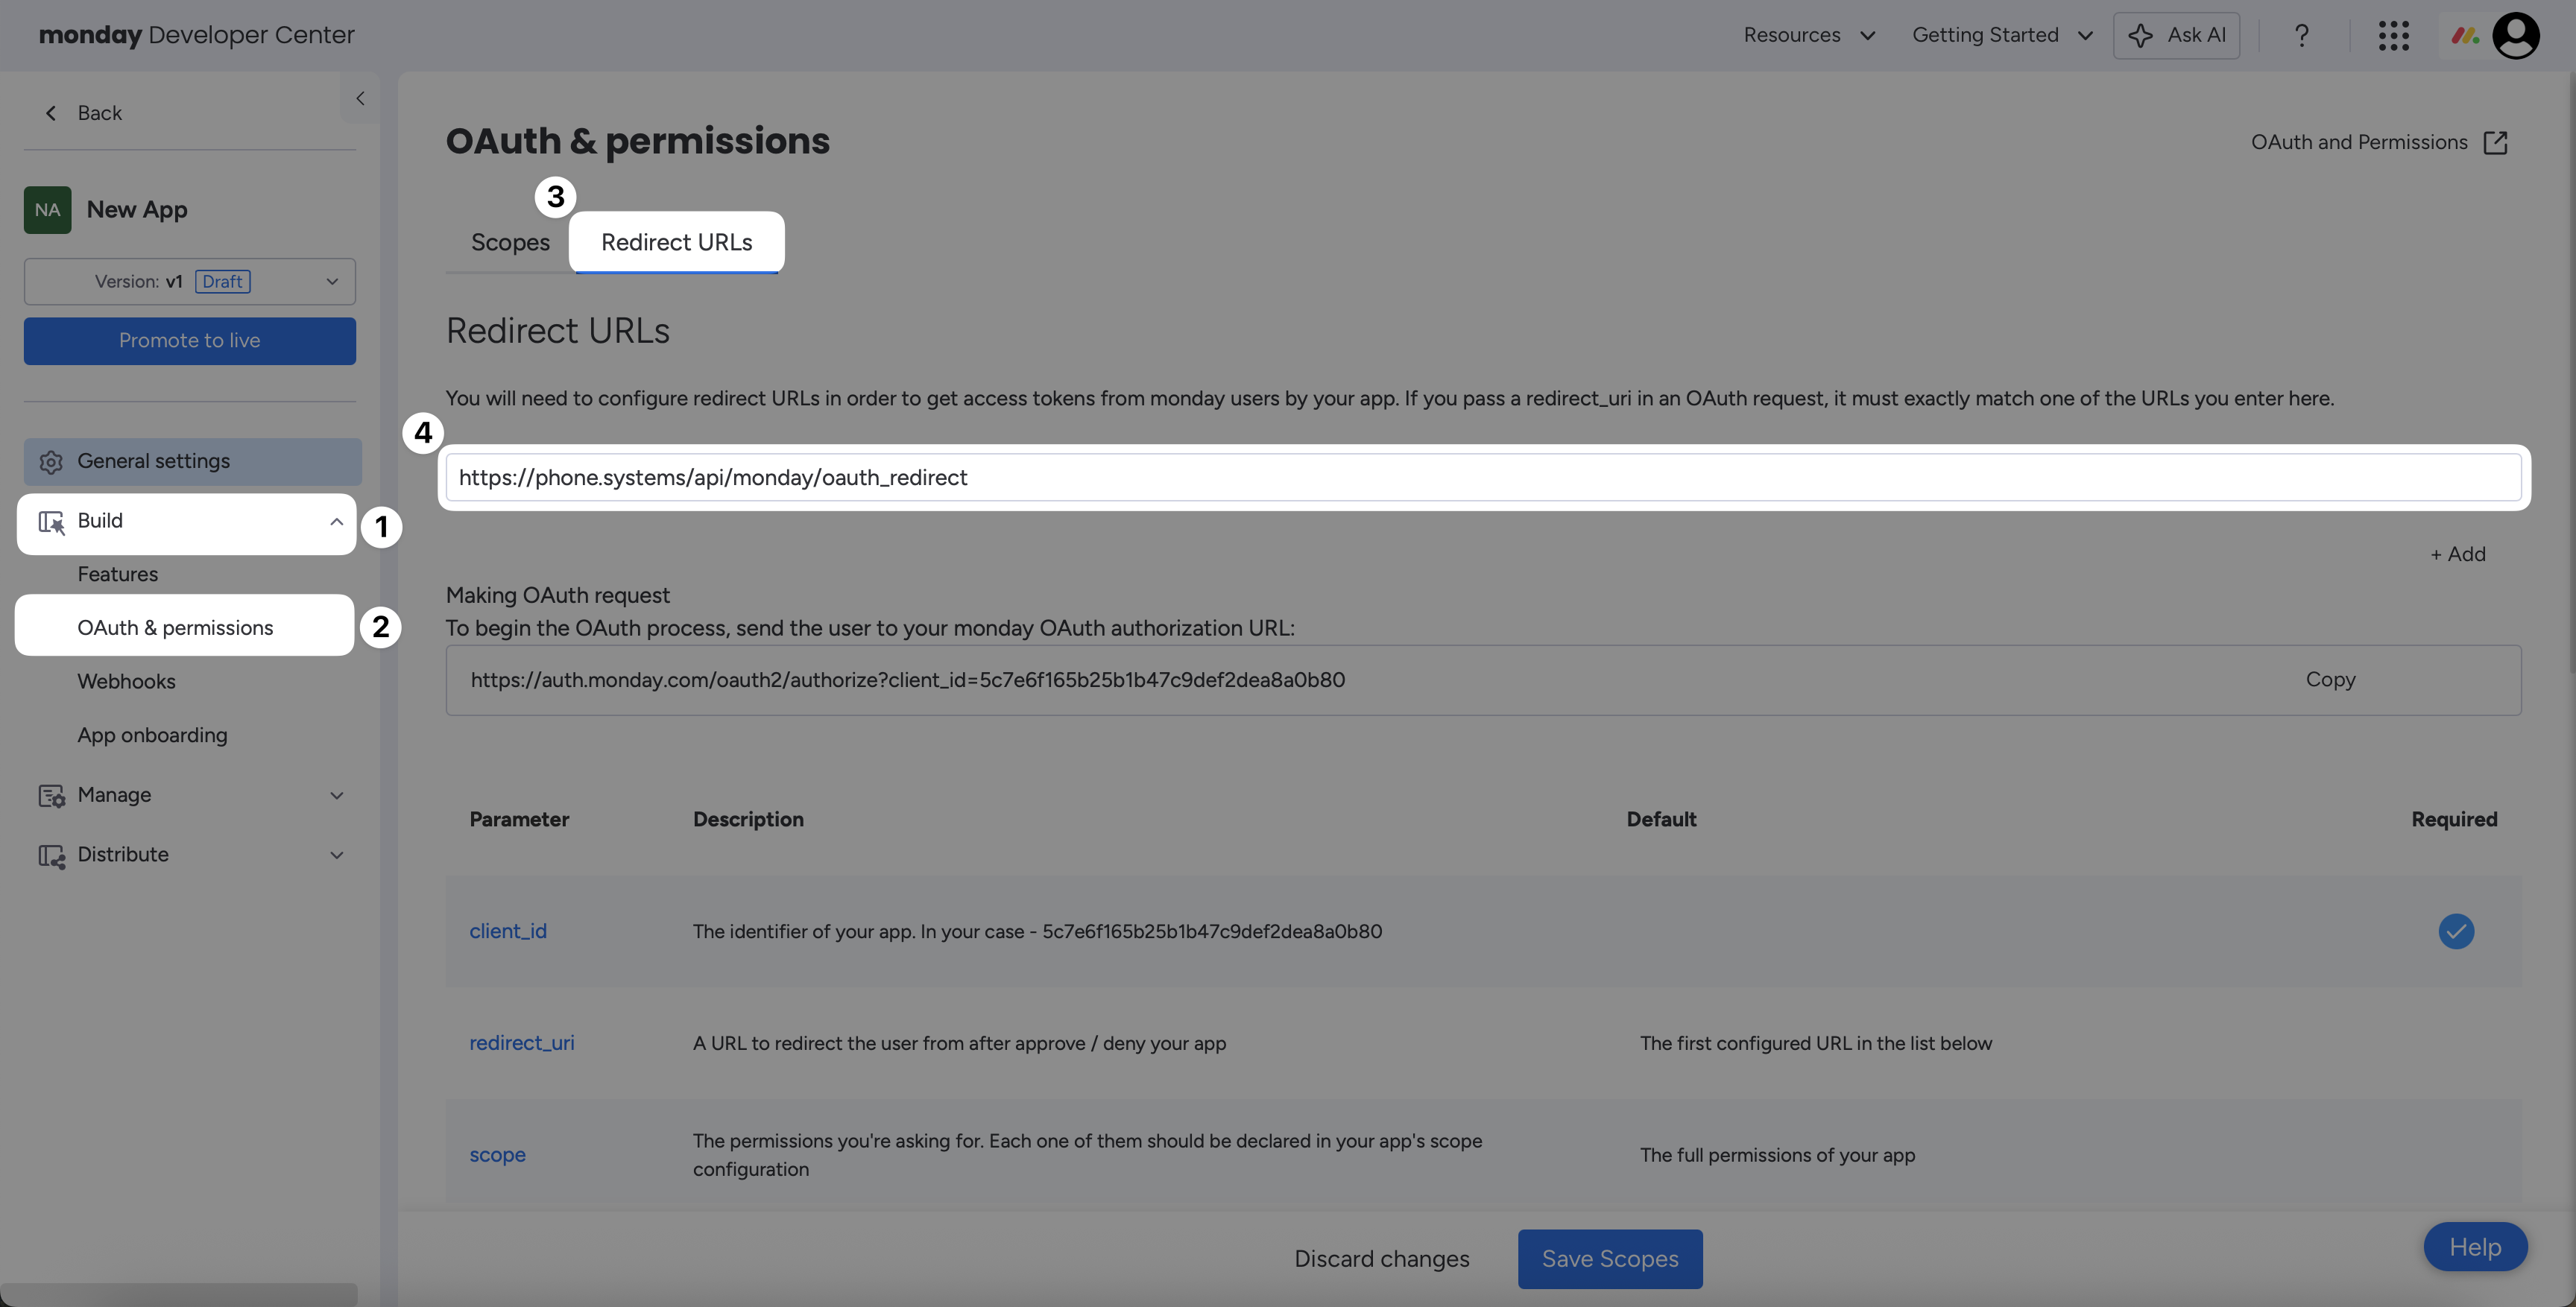Open help via the question mark icon

pyautogui.click(x=2302, y=36)
